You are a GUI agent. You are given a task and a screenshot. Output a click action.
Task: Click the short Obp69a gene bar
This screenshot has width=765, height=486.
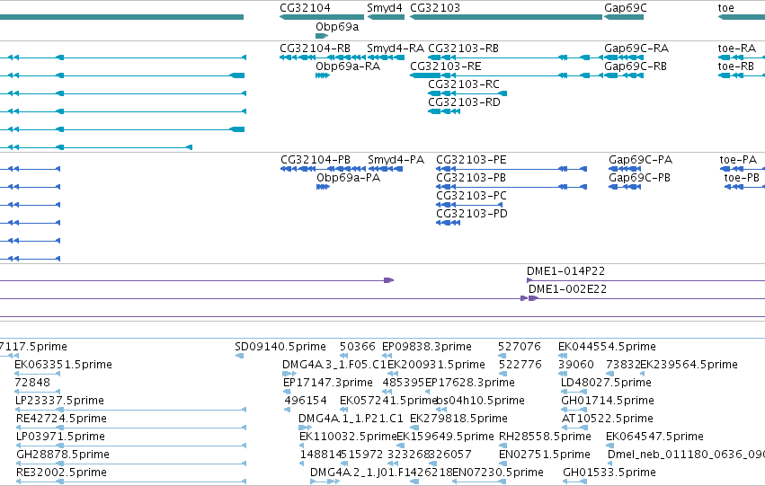click(x=322, y=36)
